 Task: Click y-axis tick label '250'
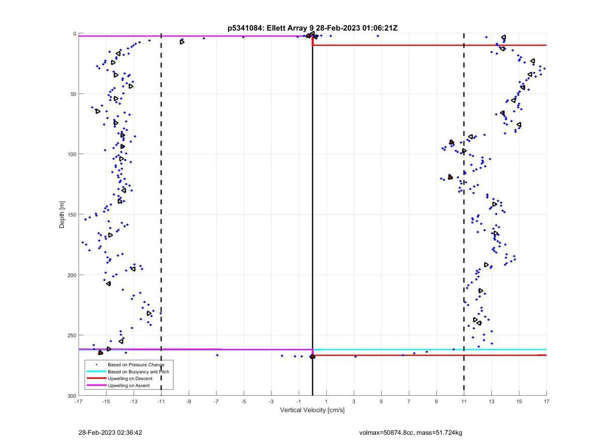[x=72, y=335]
